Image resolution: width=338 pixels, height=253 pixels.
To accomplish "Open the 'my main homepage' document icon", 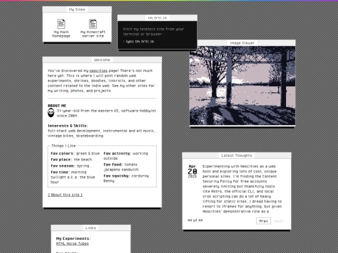I will point(61,28).
